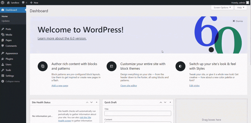Go to Media menu label

coord(9,35)
